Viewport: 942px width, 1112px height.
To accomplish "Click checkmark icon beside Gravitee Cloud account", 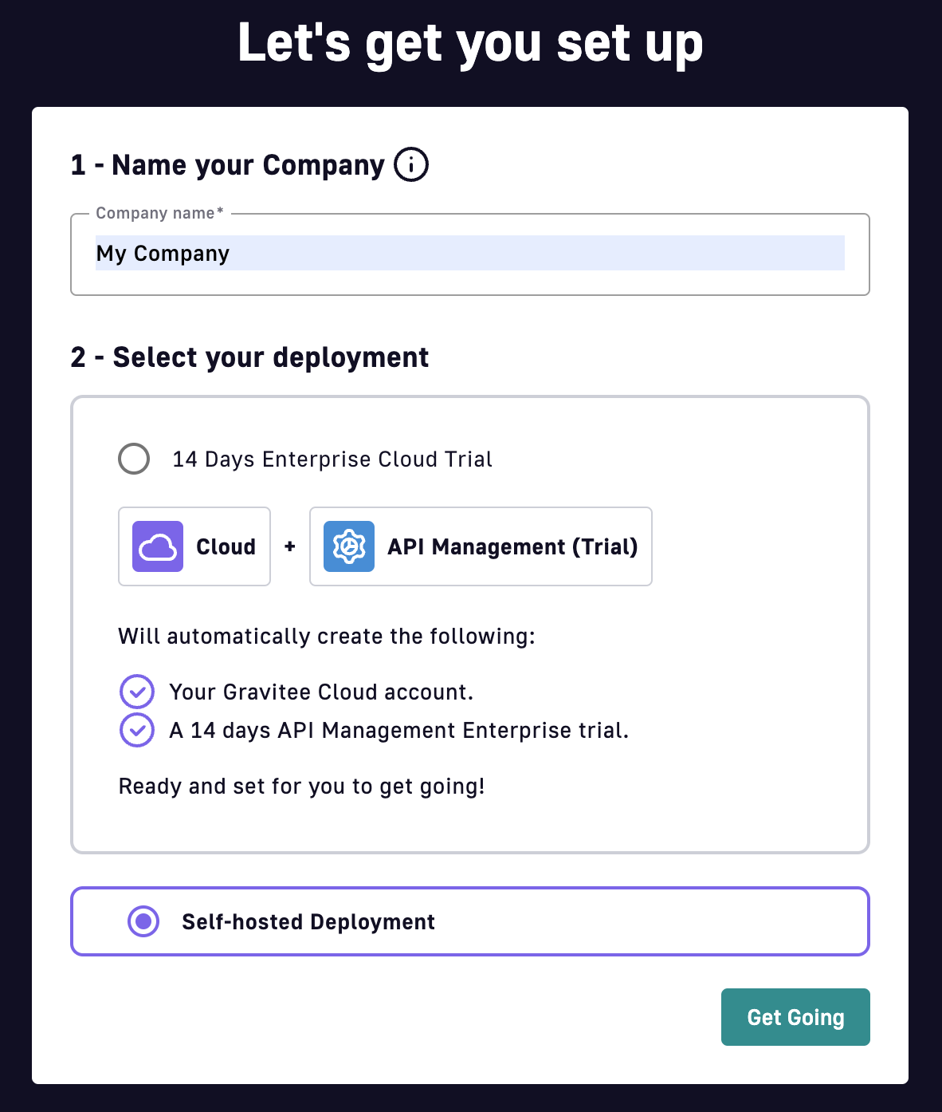I will click(x=137, y=692).
